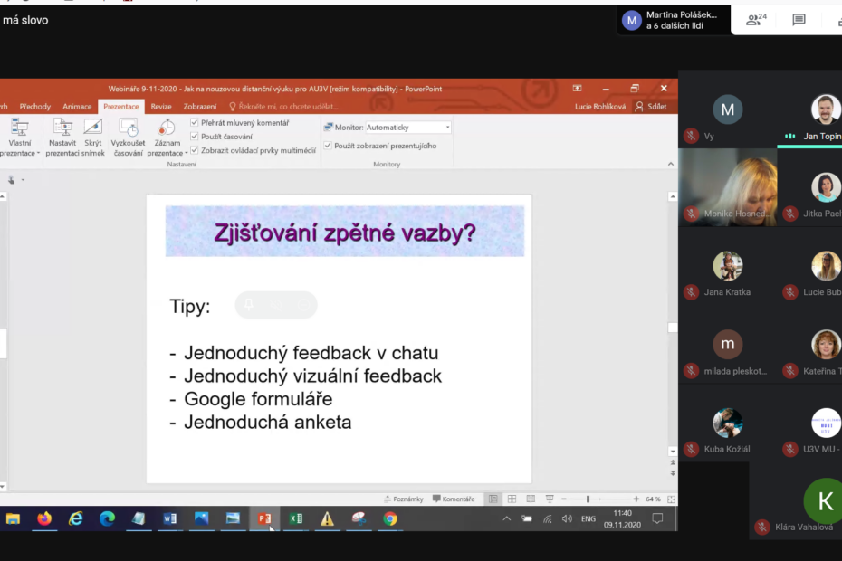Uncheck Přehrát mluvený komentář checkbox
Viewport: 842px width, 561px height.
[x=195, y=123]
